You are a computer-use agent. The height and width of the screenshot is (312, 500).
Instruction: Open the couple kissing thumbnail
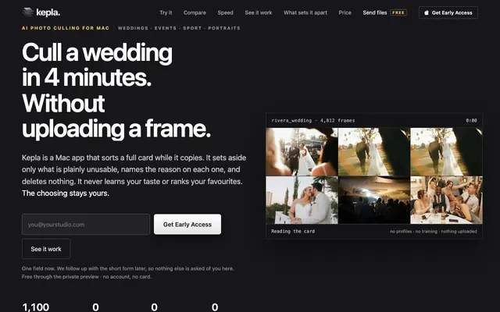click(x=302, y=200)
